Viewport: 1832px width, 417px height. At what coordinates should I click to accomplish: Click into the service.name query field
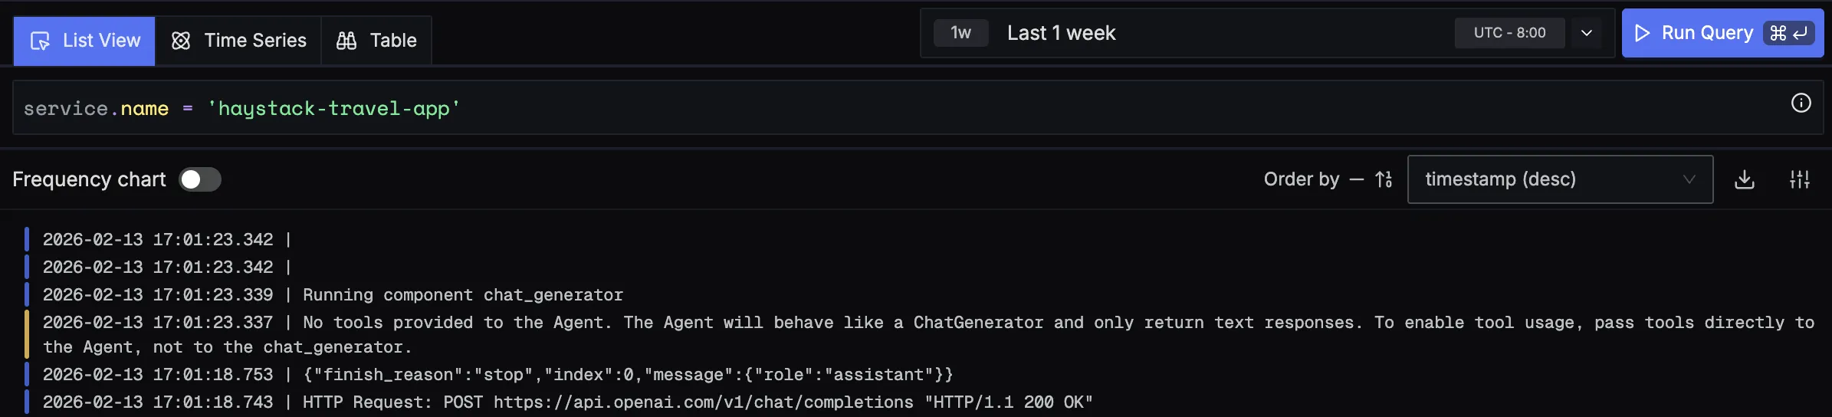[843, 108]
